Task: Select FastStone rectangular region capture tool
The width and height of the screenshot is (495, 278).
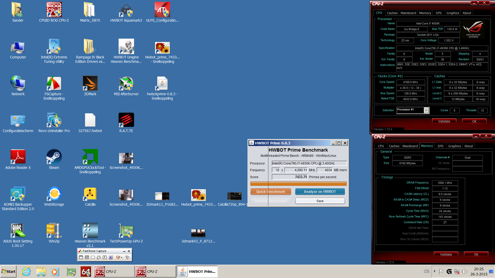Action: pyautogui.click(x=93, y=257)
